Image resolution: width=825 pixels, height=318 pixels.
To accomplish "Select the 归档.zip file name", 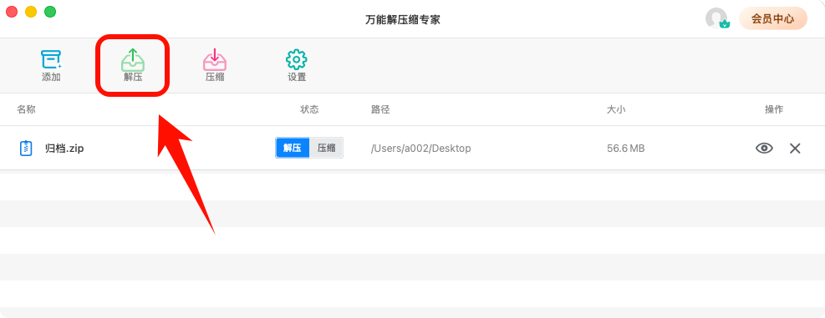I will 64,149.
